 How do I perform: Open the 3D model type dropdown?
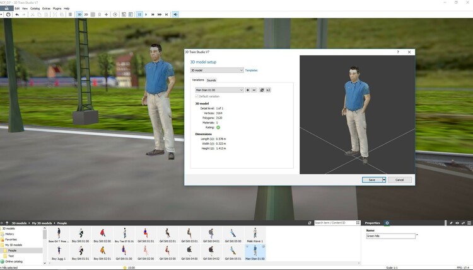tap(216, 70)
